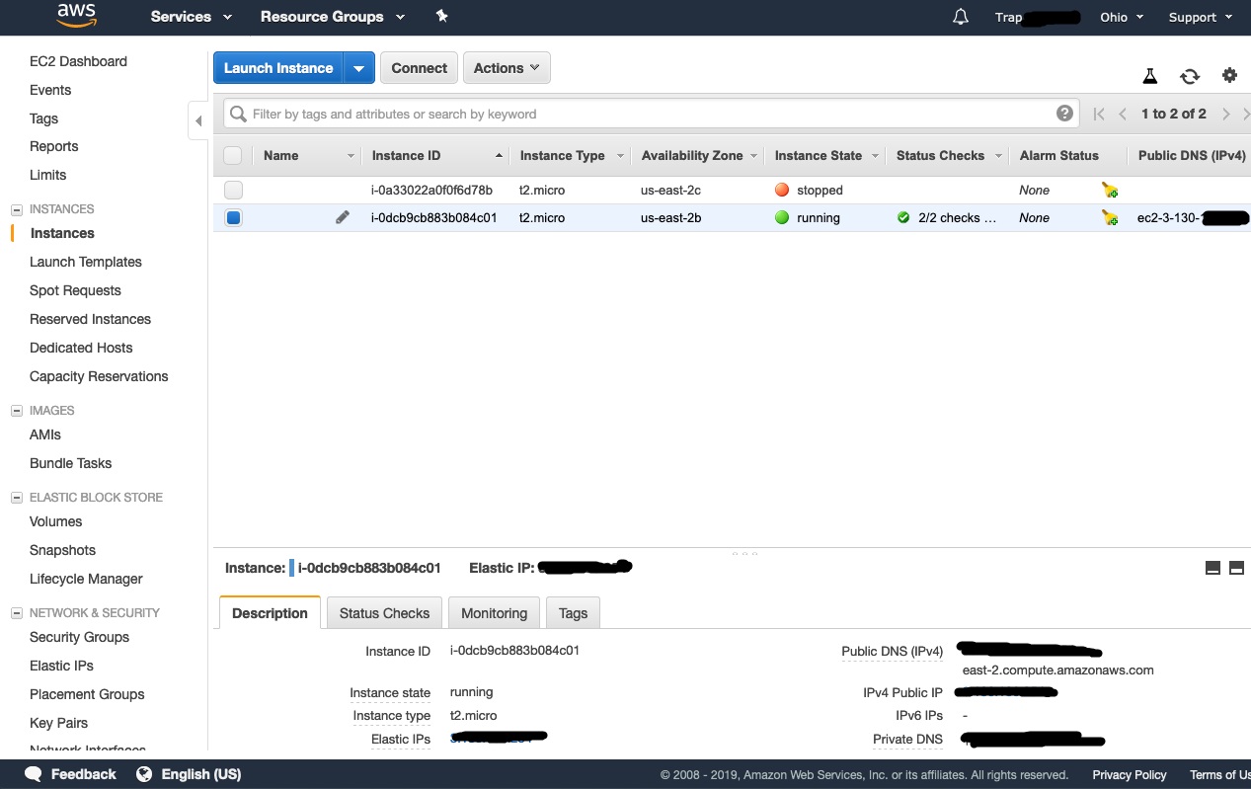Viewport: 1251px width, 789px height.
Task: Open Elastic IPs in sidebar
Action: pos(61,666)
